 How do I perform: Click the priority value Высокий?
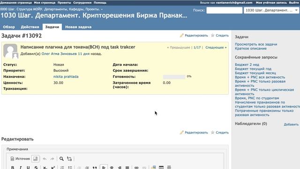(x=61, y=70)
